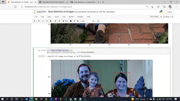Restart and run all with fast-forward icon
The width and height of the screenshot is (180, 101).
(x=78, y=21)
